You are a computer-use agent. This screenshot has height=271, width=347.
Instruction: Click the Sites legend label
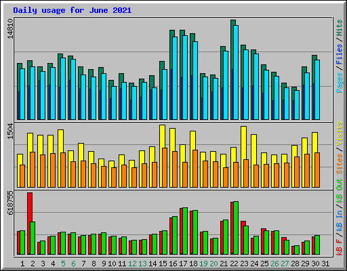click(340, 164)
